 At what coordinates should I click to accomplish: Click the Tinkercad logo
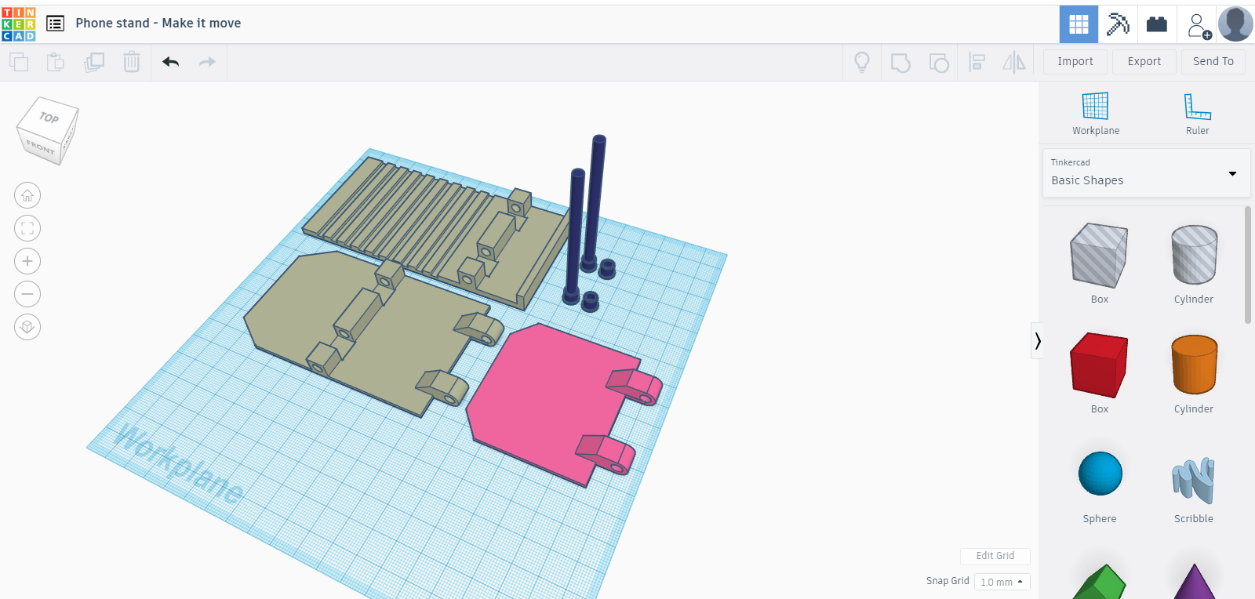(x=19, y=24)
